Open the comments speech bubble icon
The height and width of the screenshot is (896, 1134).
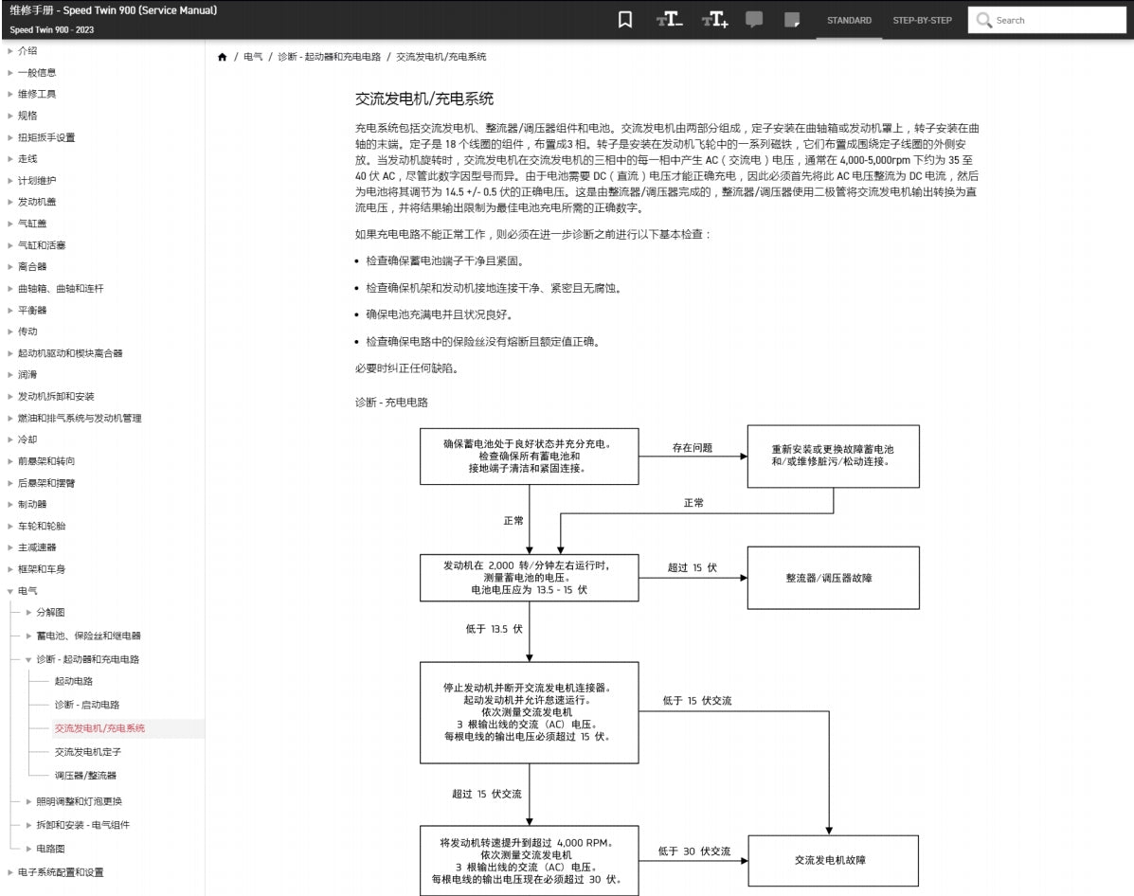(752, 19)
